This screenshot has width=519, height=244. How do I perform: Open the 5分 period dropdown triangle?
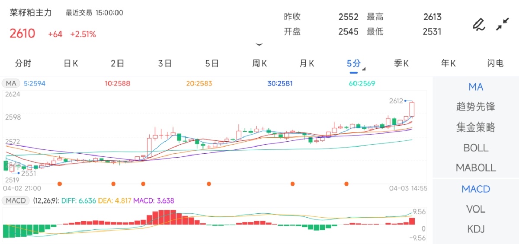[364, 69]
